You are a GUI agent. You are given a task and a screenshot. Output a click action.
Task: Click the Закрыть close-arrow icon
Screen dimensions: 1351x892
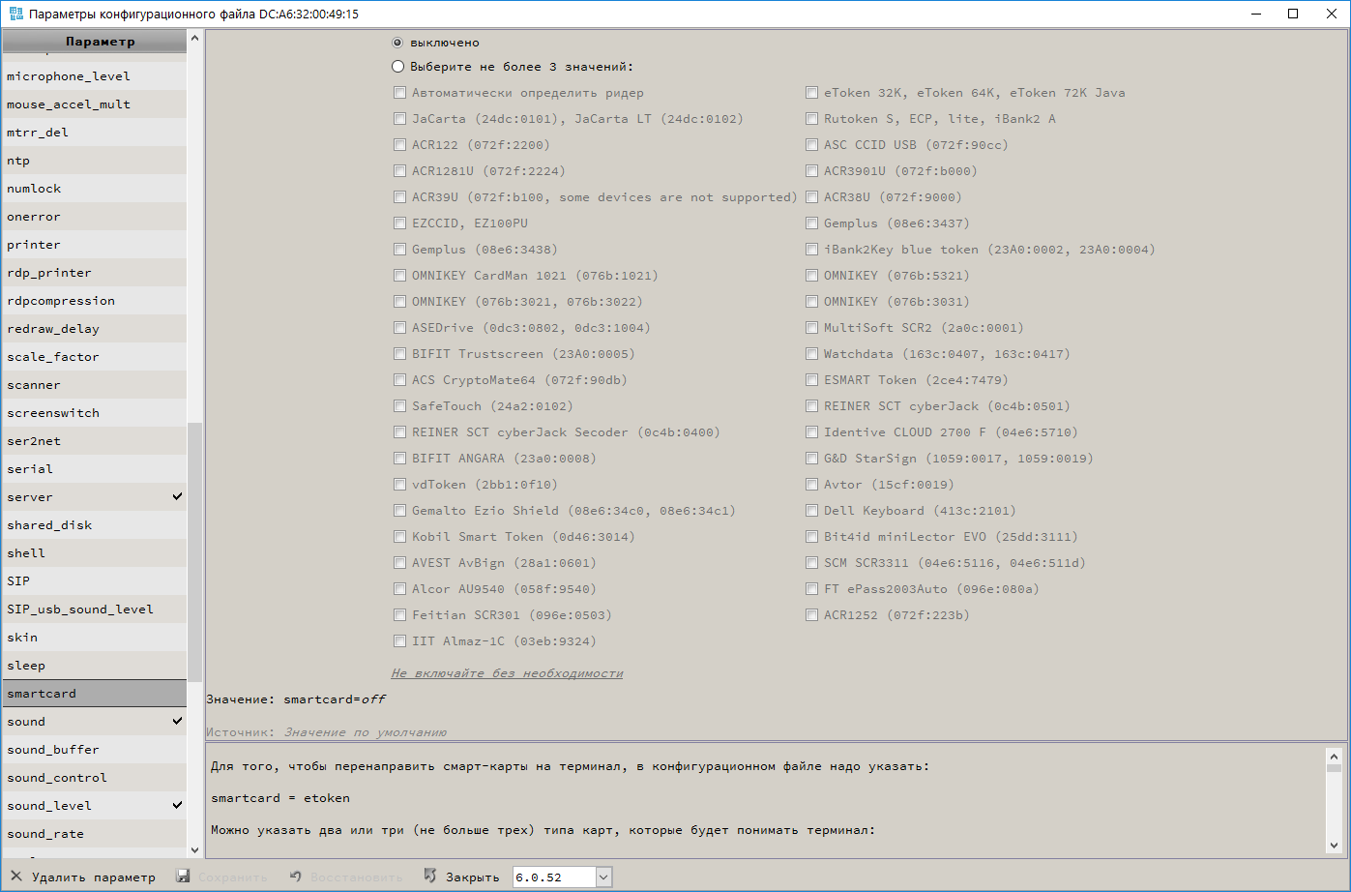point(430,877)
